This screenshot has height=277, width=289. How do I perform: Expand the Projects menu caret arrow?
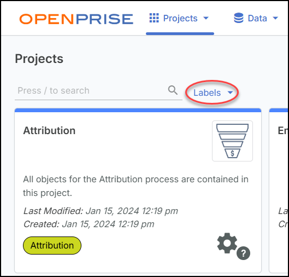point(206,18)
